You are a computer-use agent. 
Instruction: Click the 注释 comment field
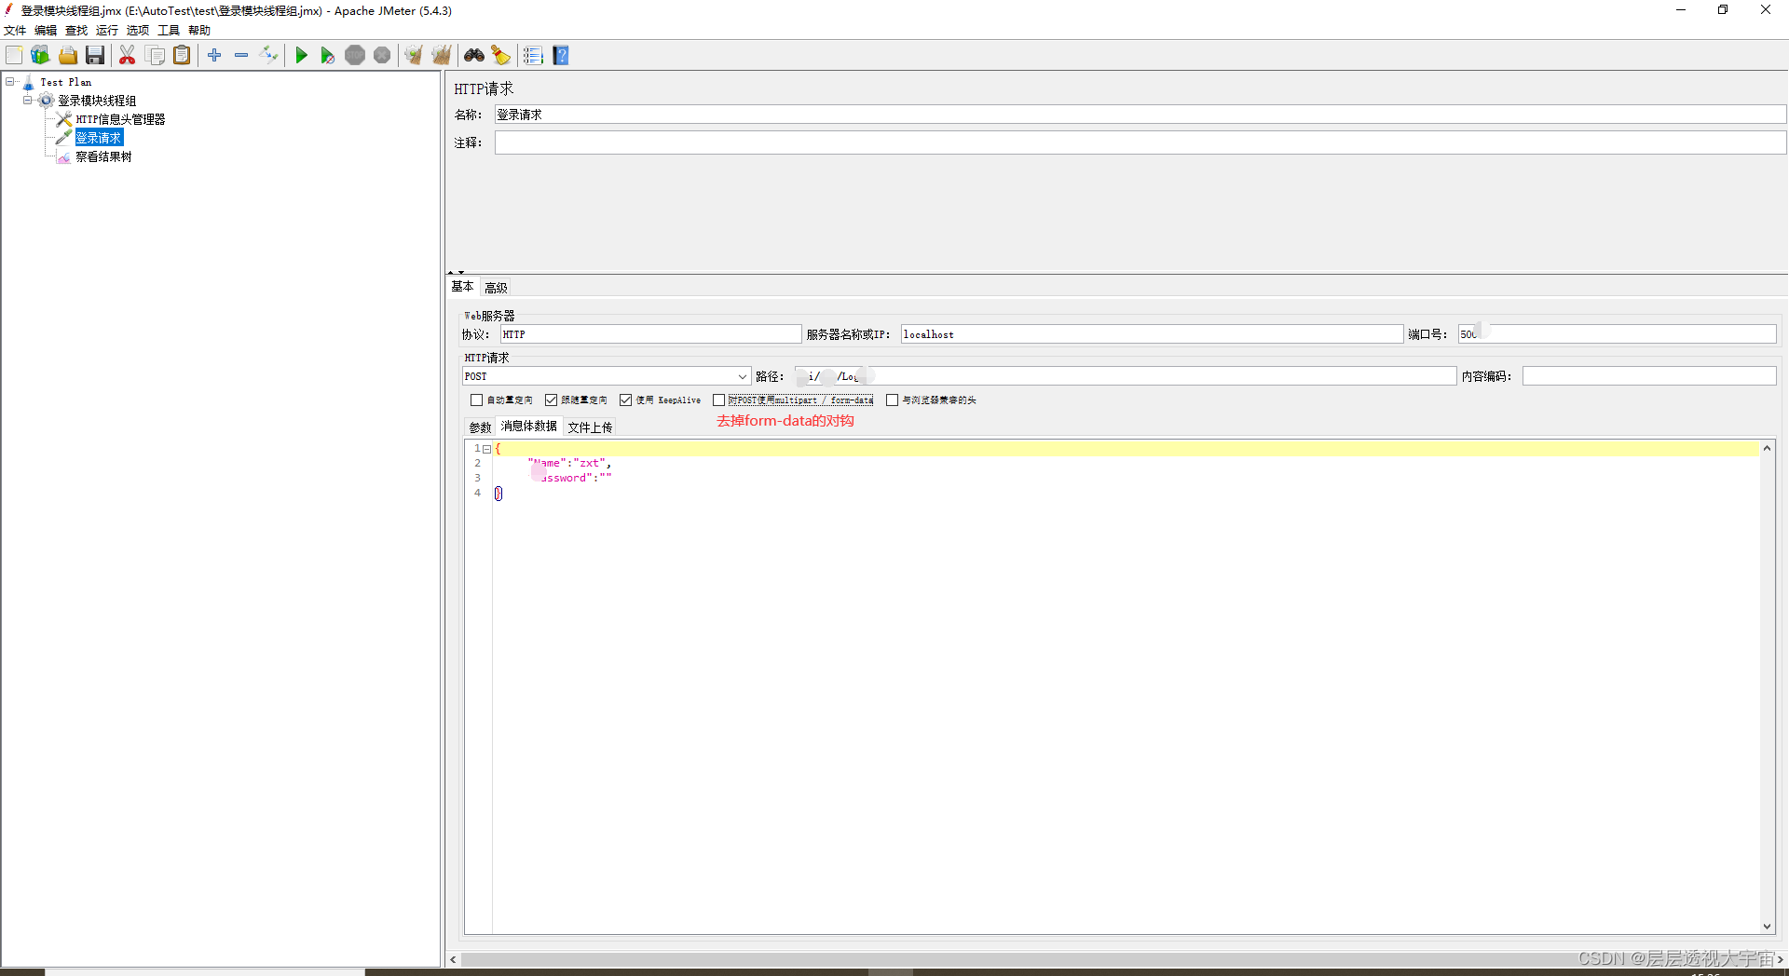(x=1140, y=142)
